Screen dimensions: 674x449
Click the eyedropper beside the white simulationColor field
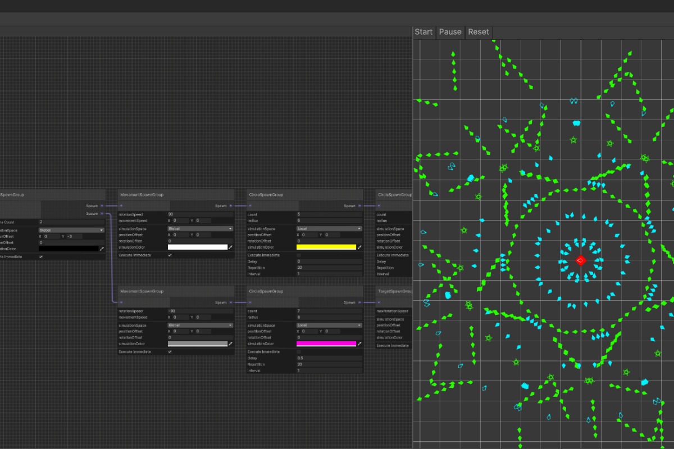[230, 247]
